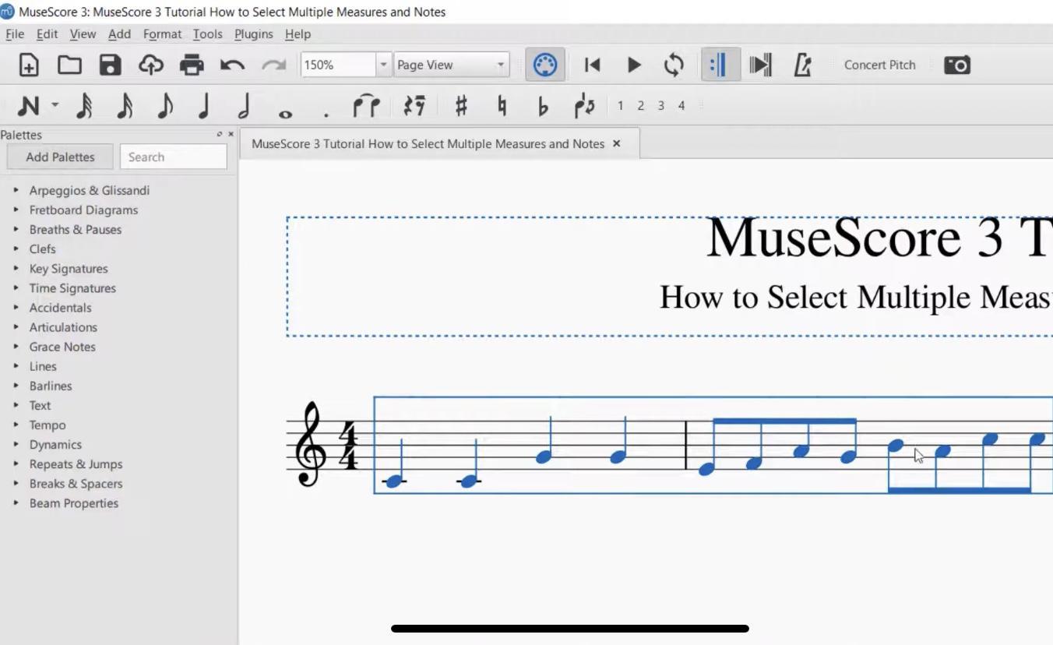This screenshot has height=645, width=1053.
Task: Open the File menu
Action: [15, 33]
